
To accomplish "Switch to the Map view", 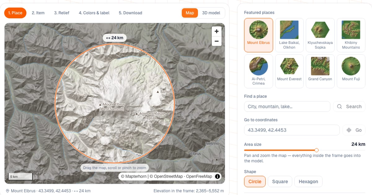I will [x=190, y=13].
